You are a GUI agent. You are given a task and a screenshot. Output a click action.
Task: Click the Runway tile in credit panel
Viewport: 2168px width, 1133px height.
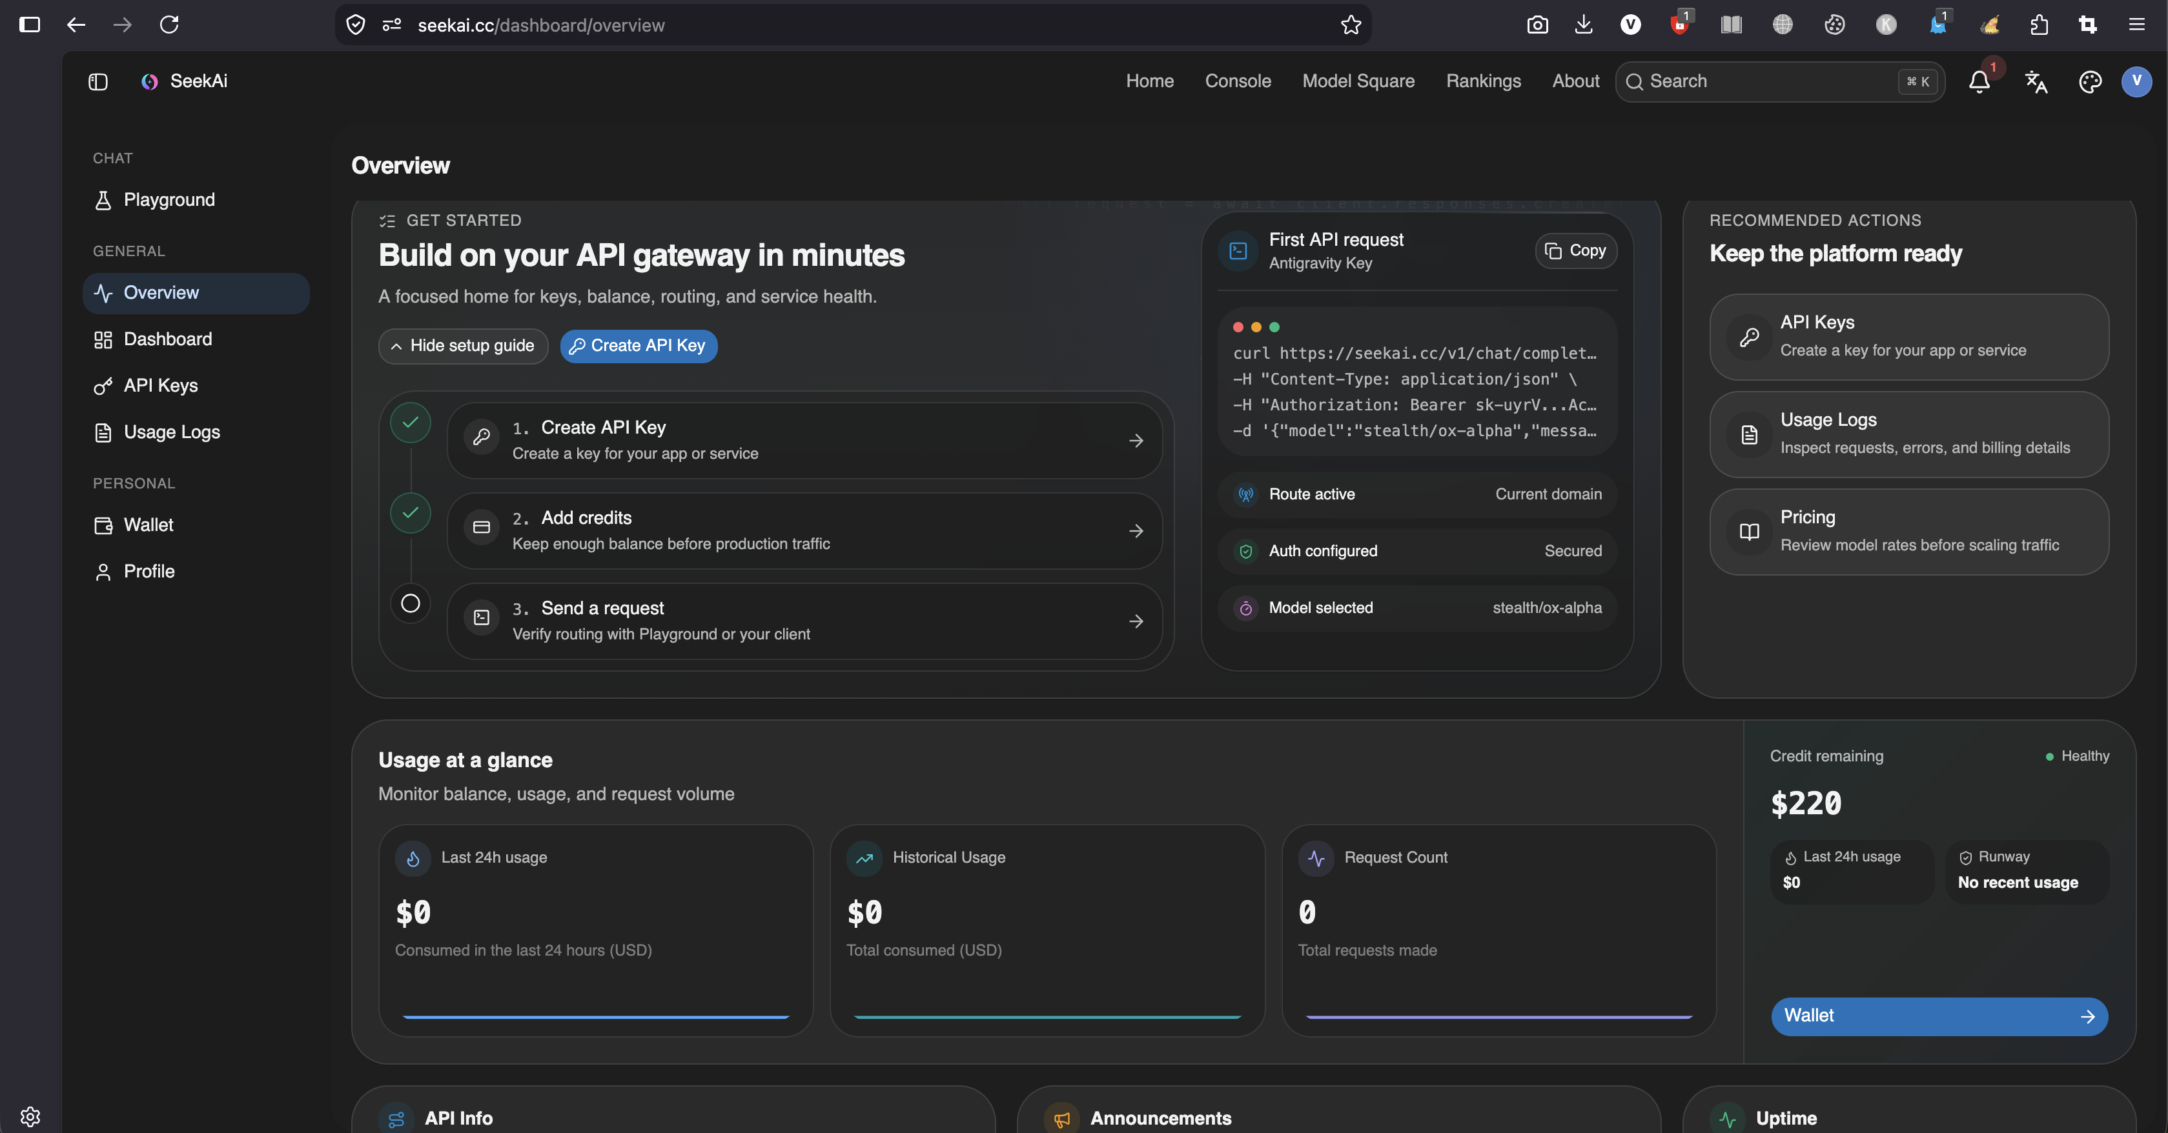(x=2027, y=872)
